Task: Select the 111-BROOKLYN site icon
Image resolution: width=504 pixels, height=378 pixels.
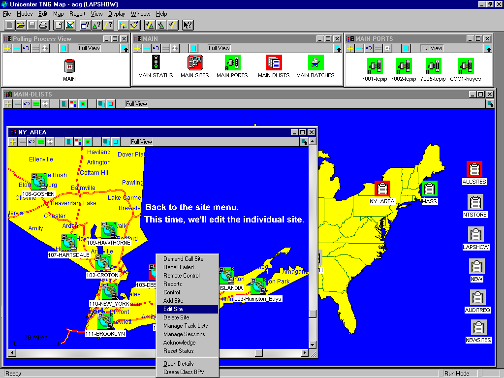Action: (105, 321)
